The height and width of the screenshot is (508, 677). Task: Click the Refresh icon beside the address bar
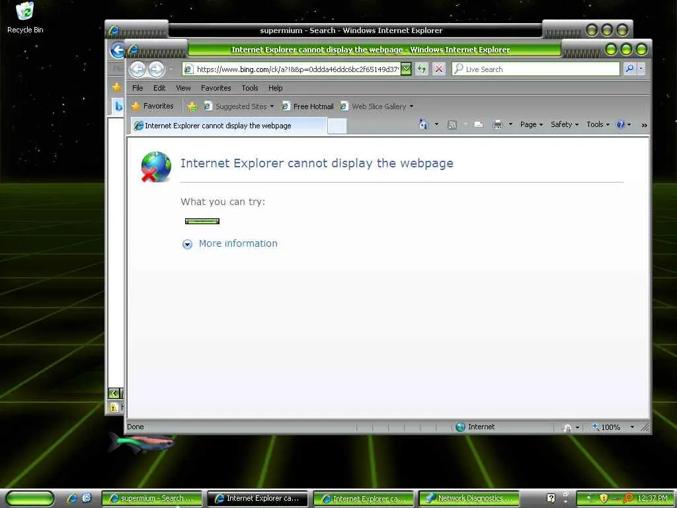click(x=422, y=69)
